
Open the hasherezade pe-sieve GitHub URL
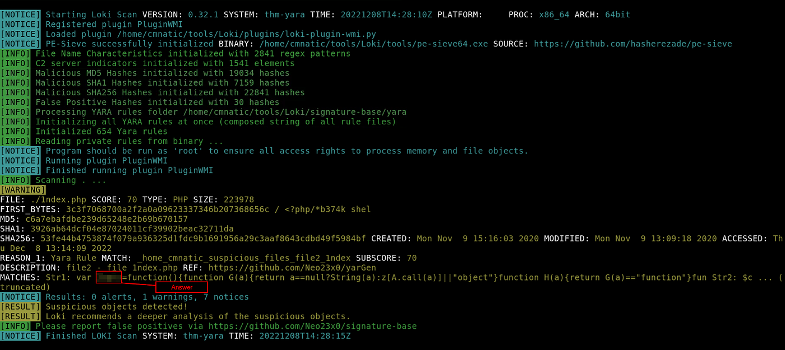coord(632,44)
